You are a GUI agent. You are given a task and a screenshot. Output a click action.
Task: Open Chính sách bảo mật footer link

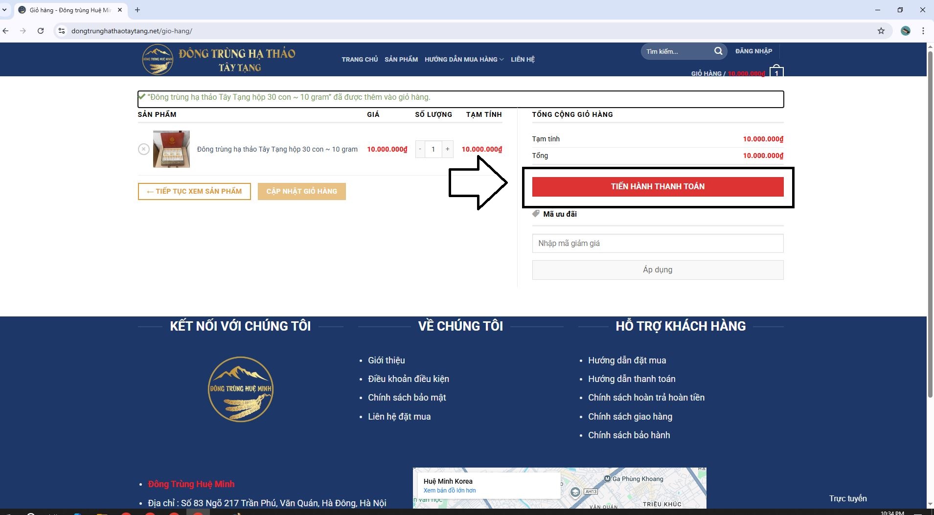pos(407,398)
